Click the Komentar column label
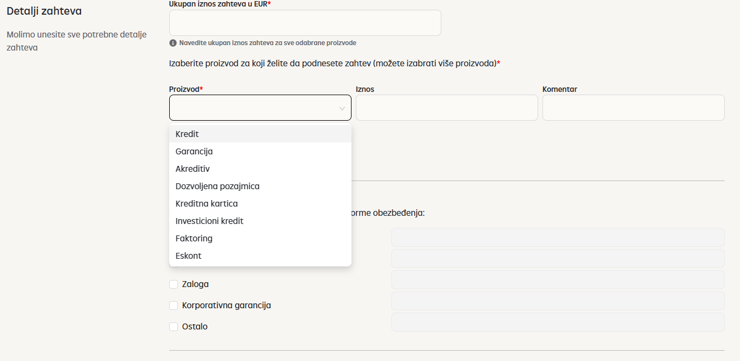740x361 pixels. [560, 89]
